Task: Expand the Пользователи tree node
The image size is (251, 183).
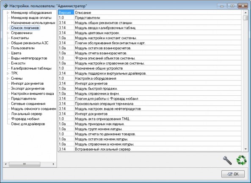Action: [x=8, y=48]
